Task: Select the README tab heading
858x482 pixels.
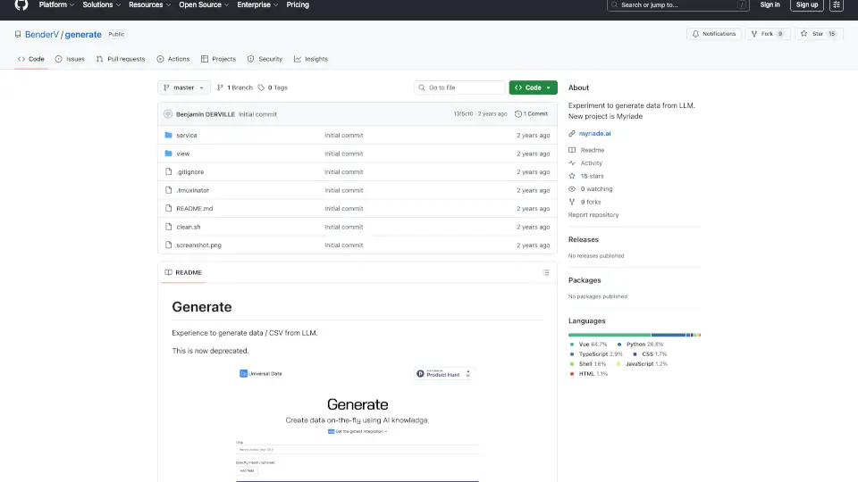Action: 183,272
